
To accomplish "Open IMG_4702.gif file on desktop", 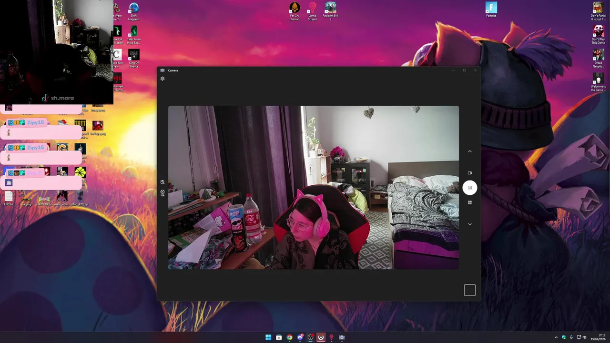I will coord(80,199).
